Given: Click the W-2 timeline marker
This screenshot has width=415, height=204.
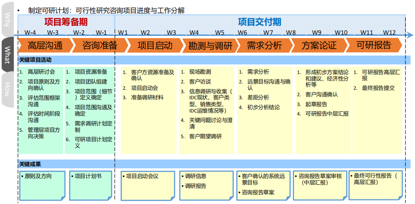Looking at the screenshot, I should click(79, 33).
